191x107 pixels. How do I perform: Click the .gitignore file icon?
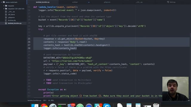click(6, 18)
